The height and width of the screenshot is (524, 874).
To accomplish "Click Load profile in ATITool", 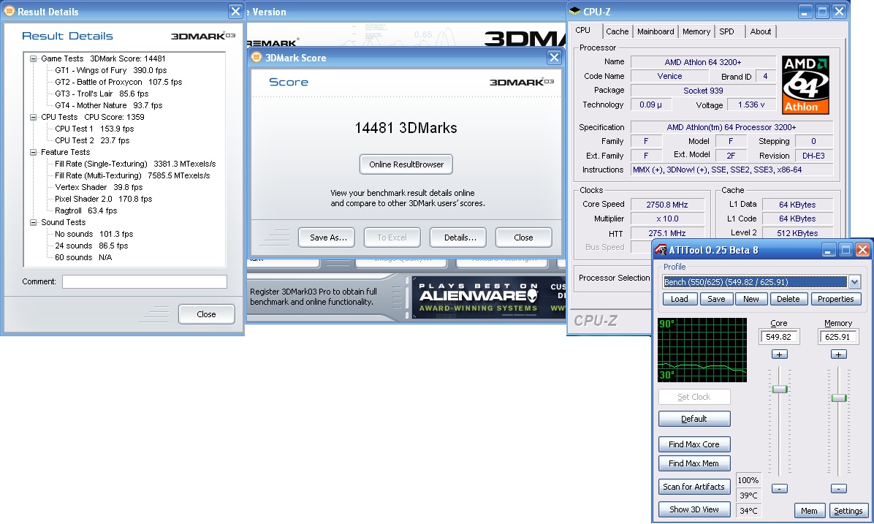I will 680,299.
